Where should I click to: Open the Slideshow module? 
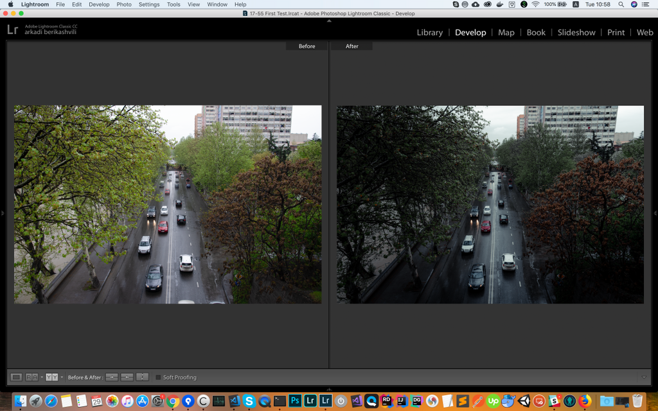coord(576,32)
